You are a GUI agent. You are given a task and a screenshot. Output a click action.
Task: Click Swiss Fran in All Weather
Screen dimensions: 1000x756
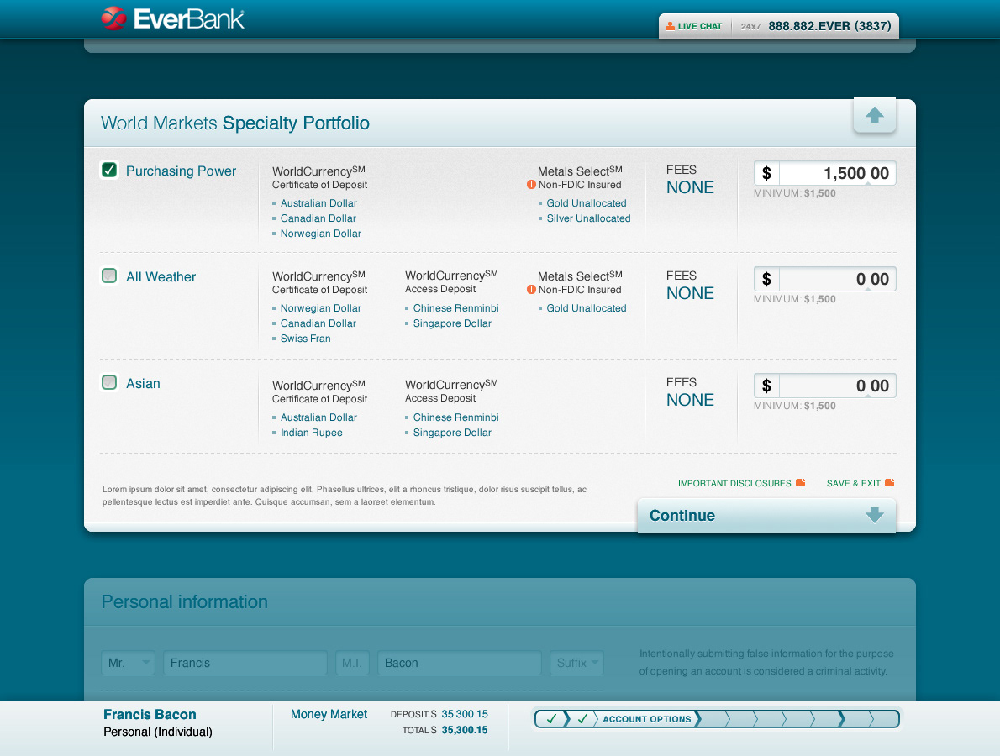click(x=306, y=339)
